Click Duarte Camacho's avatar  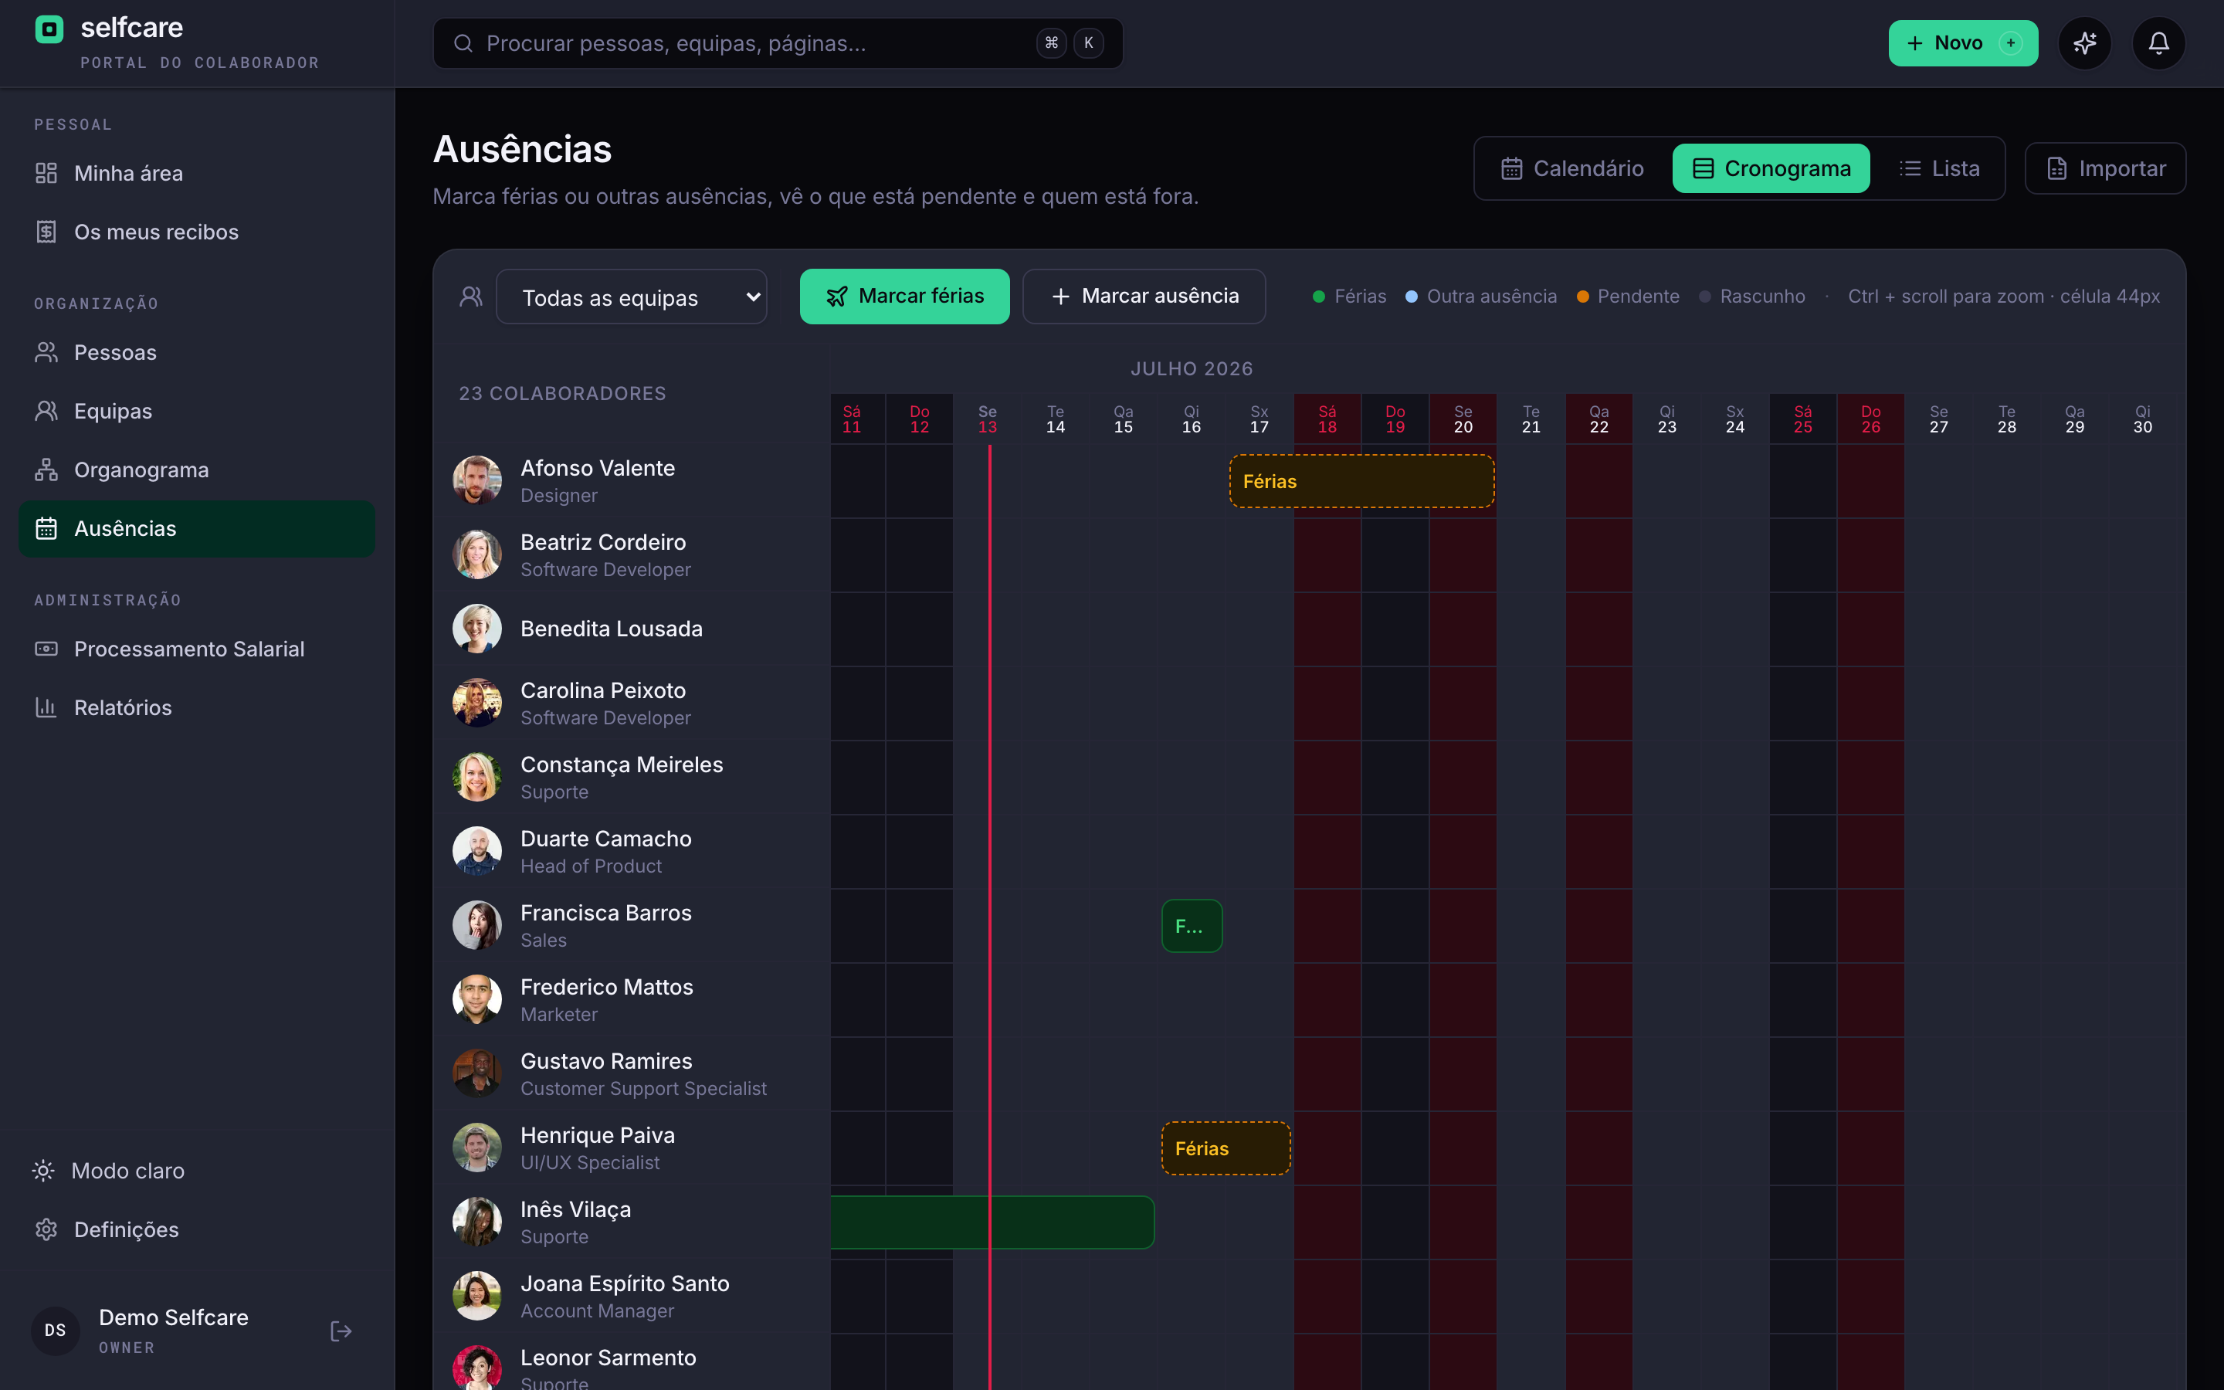477,850
